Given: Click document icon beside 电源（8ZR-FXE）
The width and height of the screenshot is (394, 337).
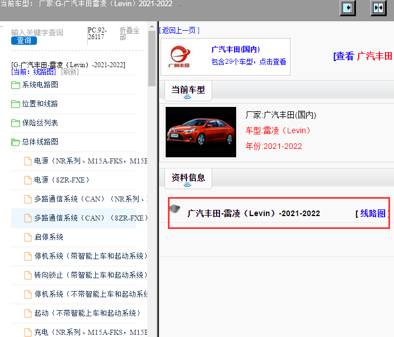Looking at the screenshot, I should (27, 180).
